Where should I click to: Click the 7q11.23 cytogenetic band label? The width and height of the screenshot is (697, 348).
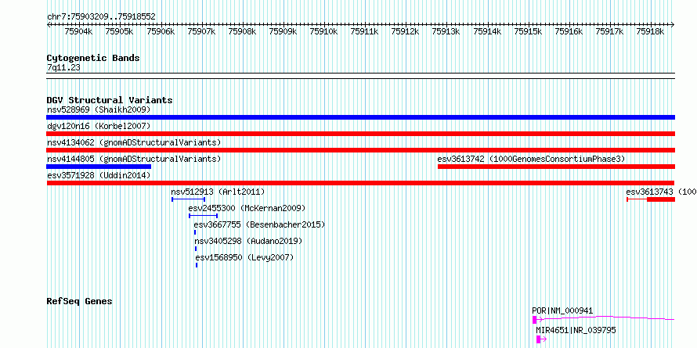pyautogui.click(x=63, y=68)
